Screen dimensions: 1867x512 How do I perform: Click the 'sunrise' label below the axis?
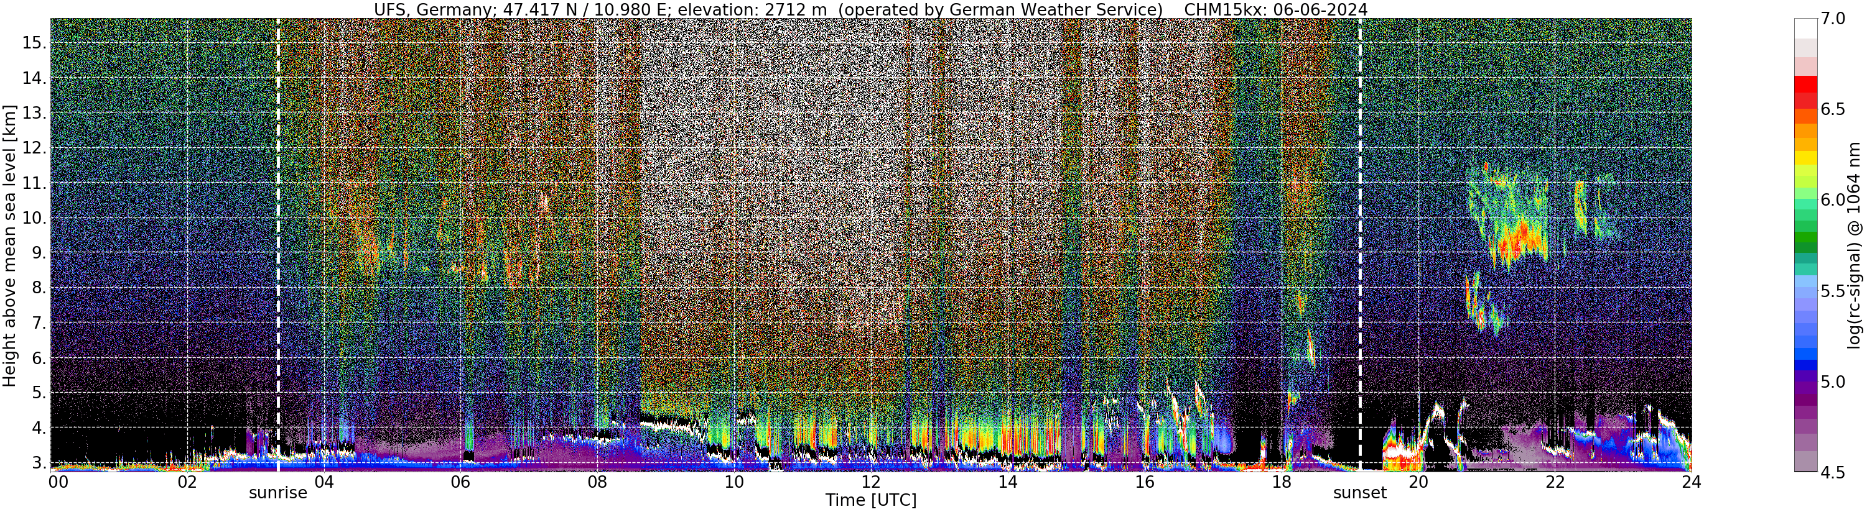pos(278,493)
